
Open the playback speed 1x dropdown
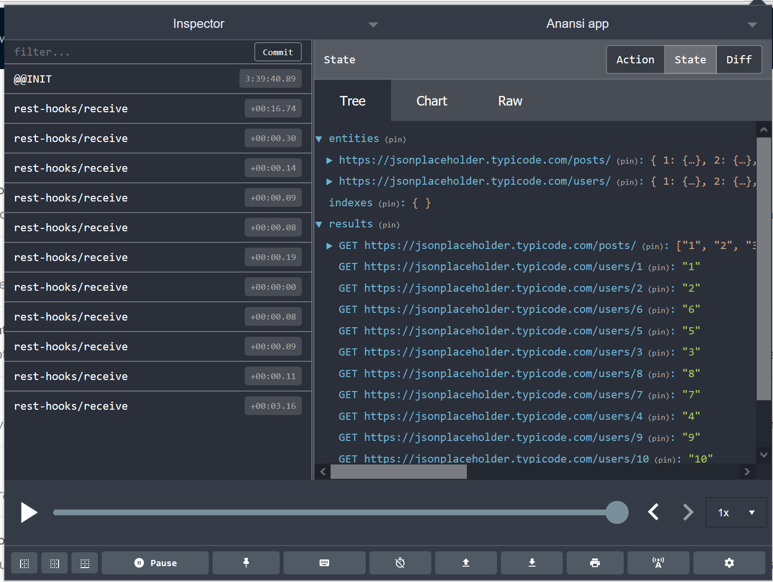[x=736, y=512]
